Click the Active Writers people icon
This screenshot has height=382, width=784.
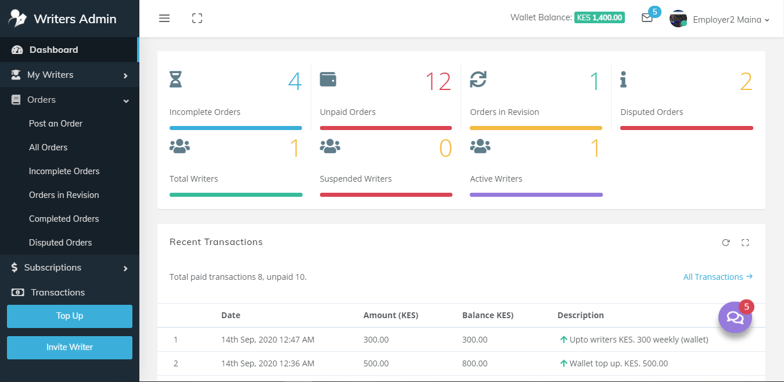point(480,146)
